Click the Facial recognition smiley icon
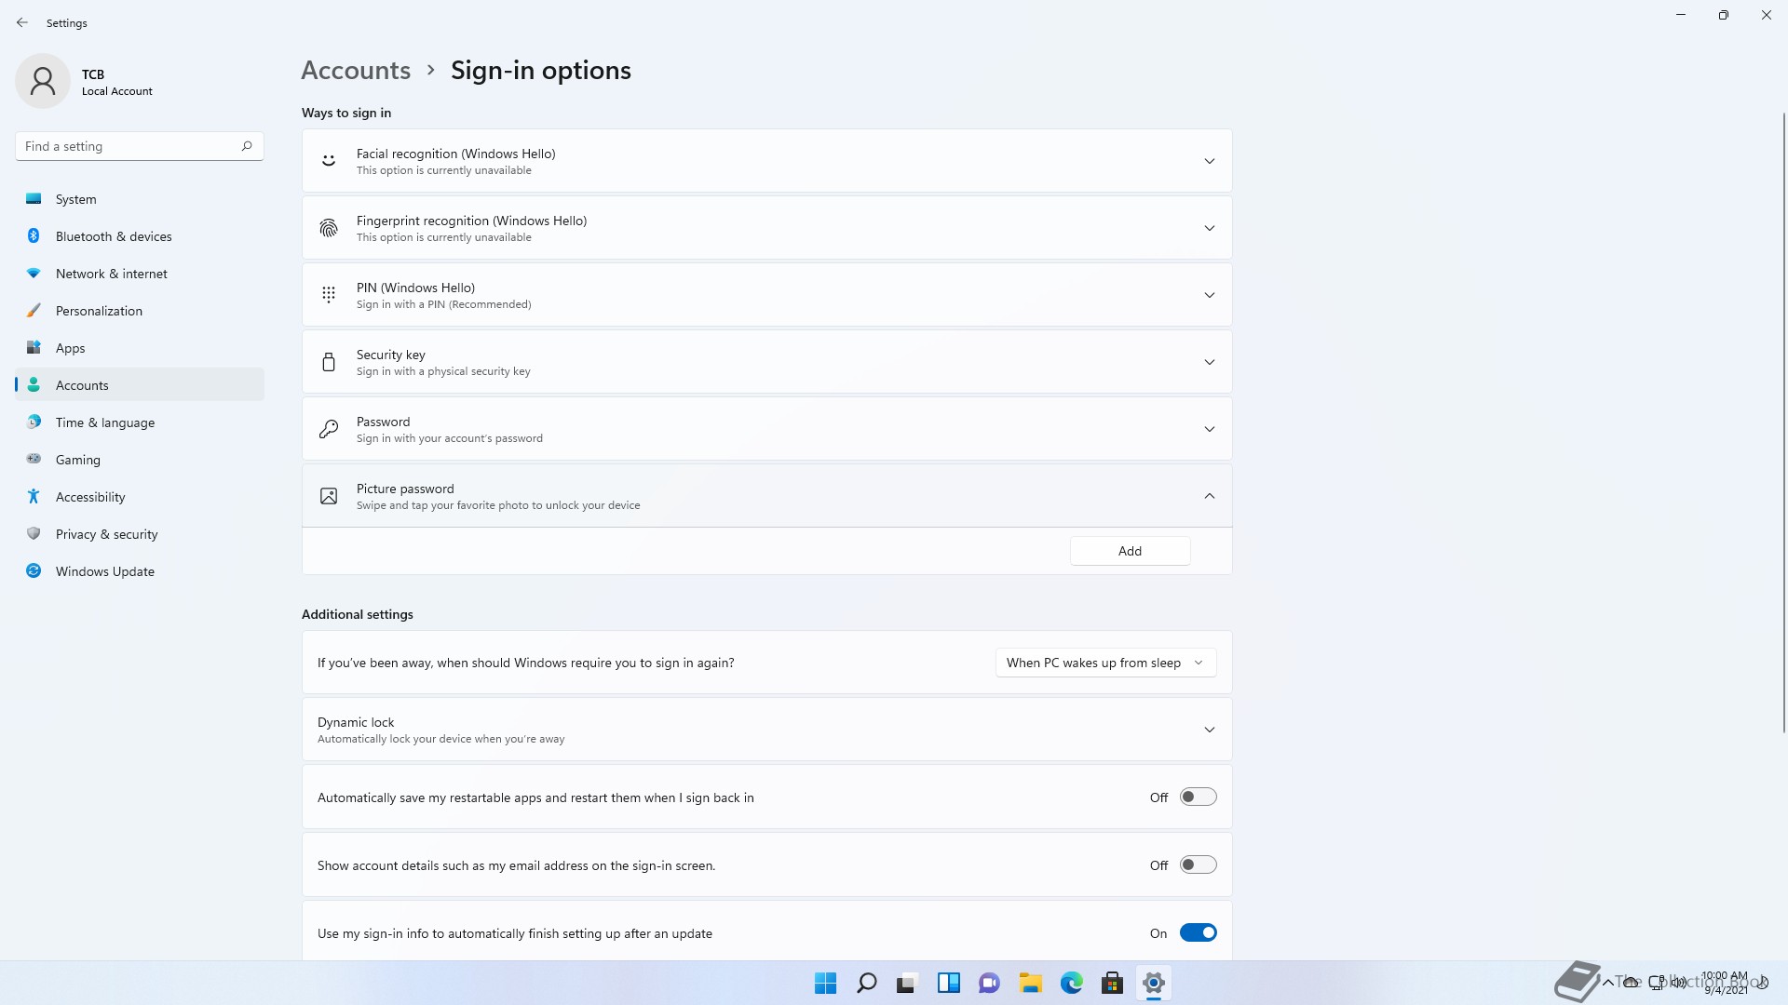The image size is (1788, 1005). [329, 161]
